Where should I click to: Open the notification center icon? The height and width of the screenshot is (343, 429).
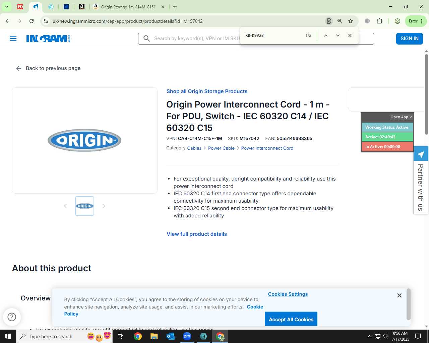pyautogui.click(x=418, y=336)
